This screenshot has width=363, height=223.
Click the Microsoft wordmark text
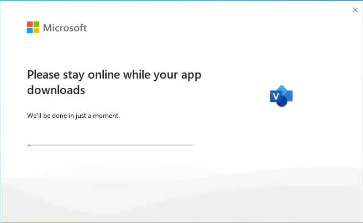[65, 28]
